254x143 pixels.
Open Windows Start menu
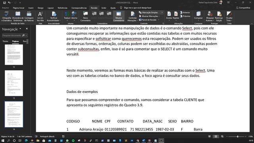(3, 141)
